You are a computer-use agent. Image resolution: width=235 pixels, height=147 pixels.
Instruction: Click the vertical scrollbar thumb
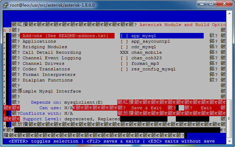(229, 119)
